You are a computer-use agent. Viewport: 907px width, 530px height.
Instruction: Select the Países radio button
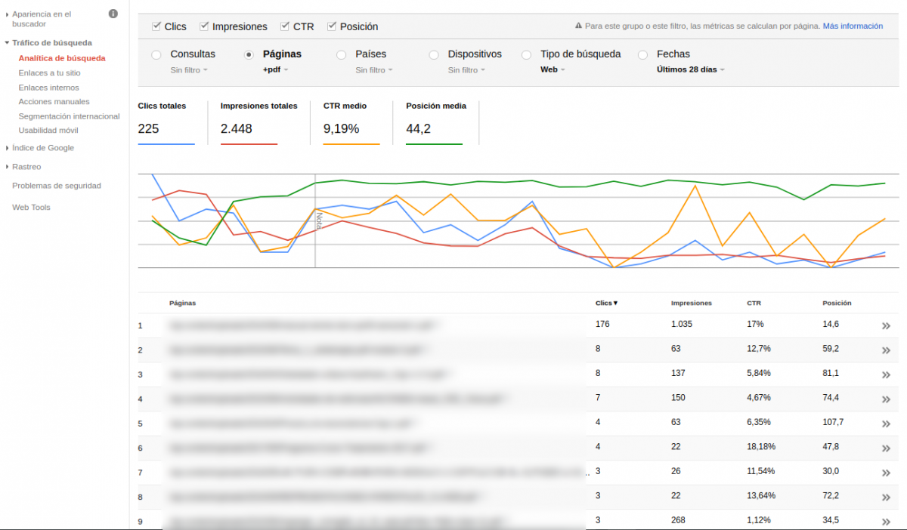pyautogui.click(x=341, y=54)
